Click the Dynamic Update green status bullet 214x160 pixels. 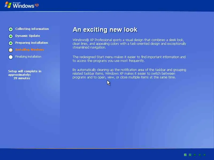(x=11, y=36)
